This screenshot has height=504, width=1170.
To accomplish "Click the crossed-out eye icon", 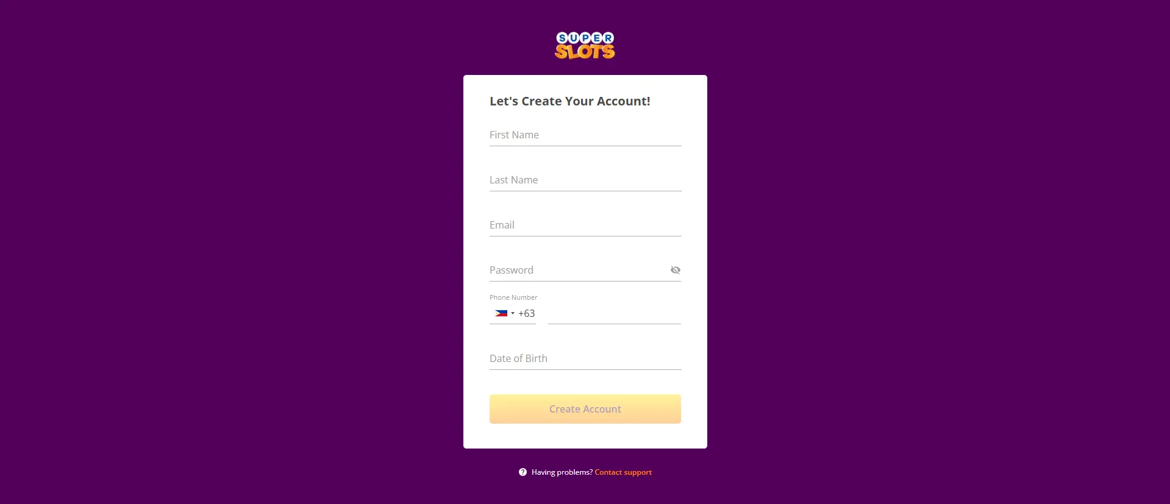I will [675, 269].
